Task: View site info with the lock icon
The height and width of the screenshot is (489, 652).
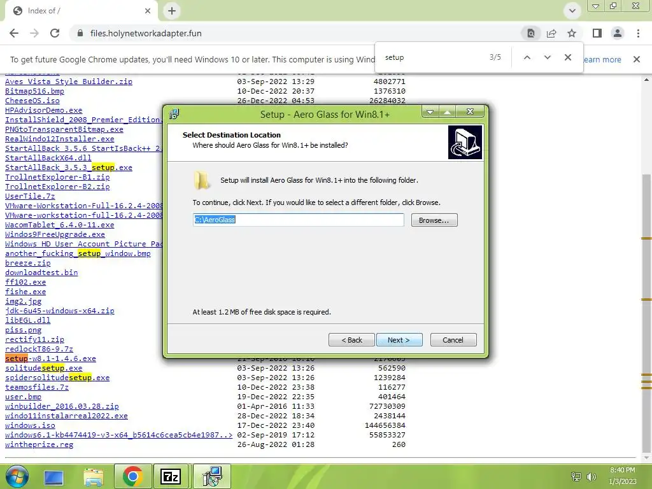Action: pyautogui.click(x=80, y=33)
